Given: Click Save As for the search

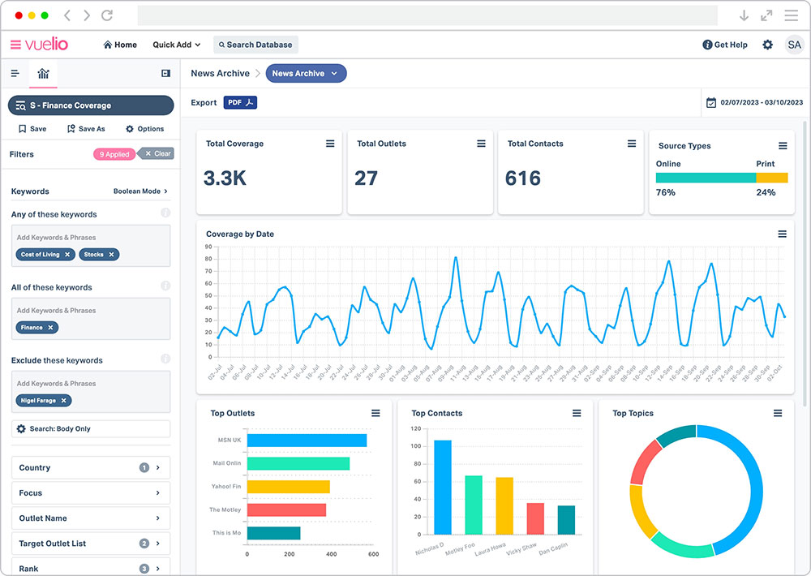Looking at the screenshot, I should pyautogui.click(x=86, y=129).
